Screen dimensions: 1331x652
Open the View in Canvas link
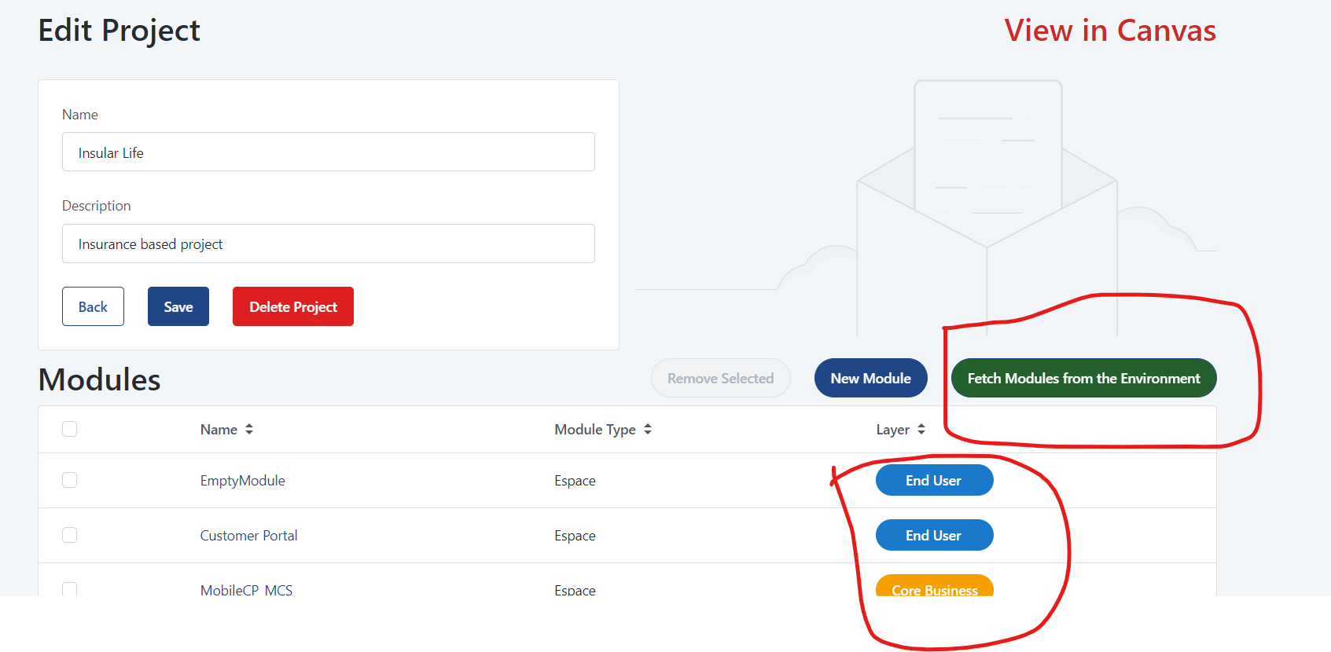pyautogui.click(x=1109, y=31)
